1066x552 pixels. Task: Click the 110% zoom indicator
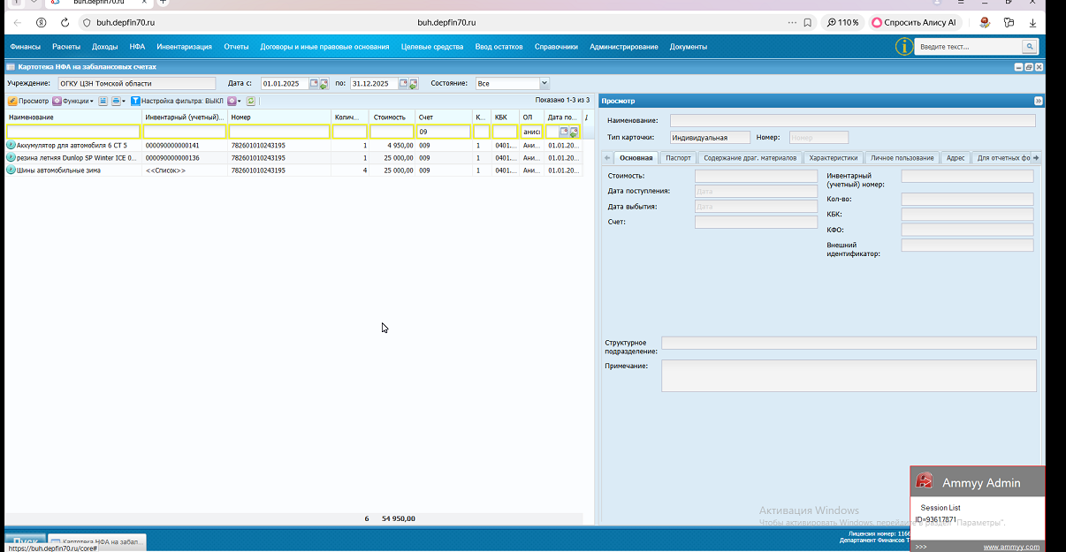(843, 22)
